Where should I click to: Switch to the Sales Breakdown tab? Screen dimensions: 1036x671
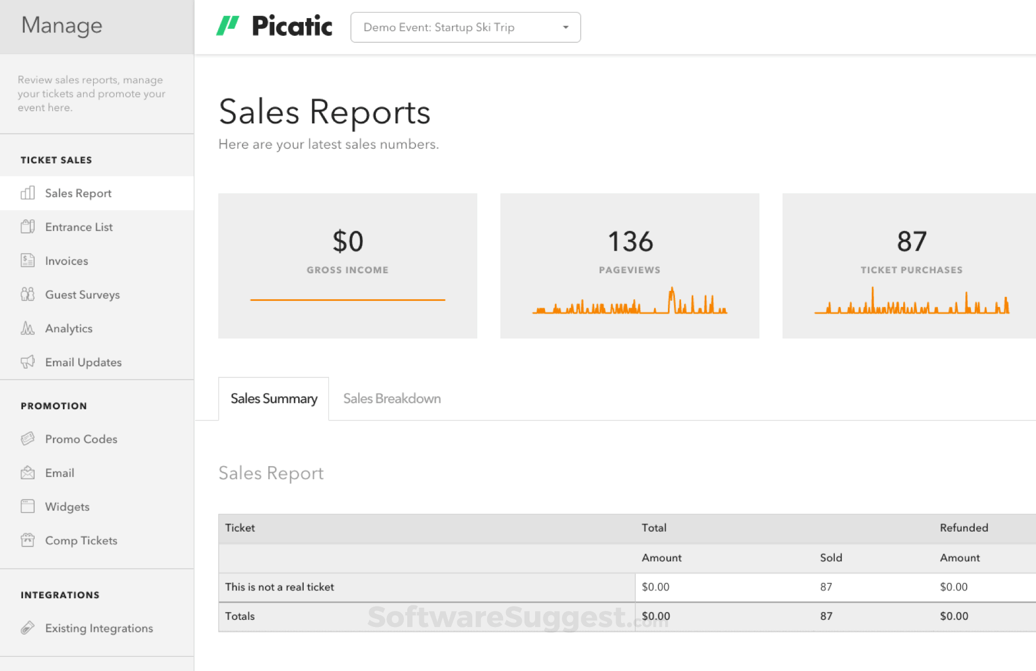pos(391,398)
